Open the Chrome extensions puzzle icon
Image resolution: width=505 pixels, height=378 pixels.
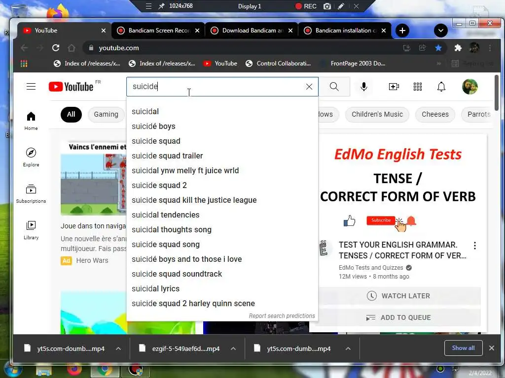point(458,48)
